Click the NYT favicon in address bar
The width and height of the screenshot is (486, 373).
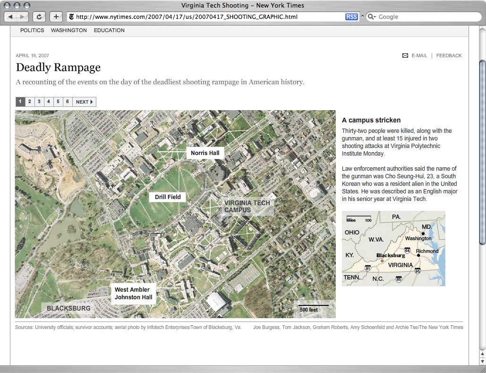(x=71, y=17)
